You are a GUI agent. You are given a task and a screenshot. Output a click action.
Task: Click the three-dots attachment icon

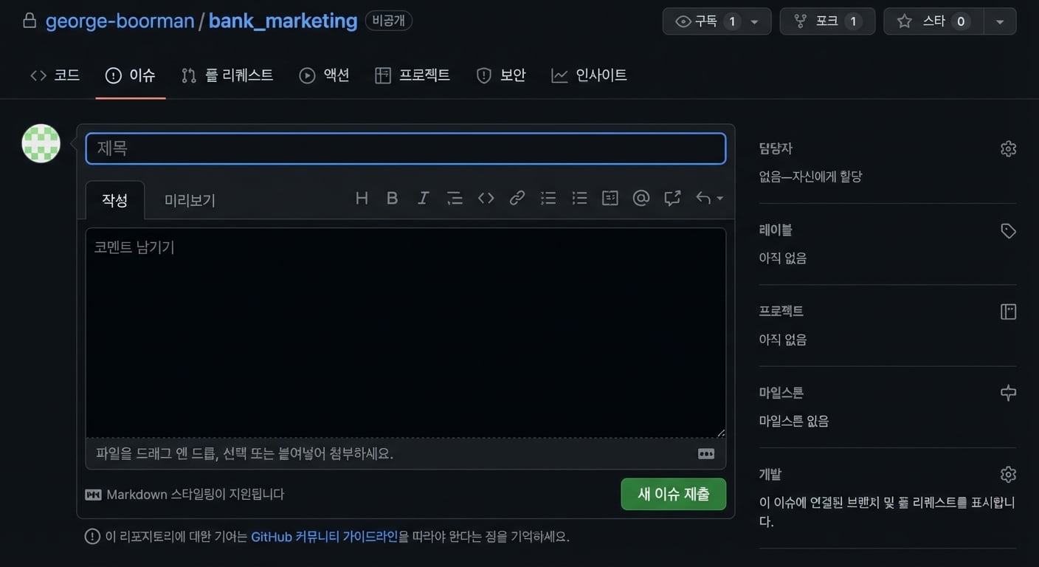[x=706, y=453]
